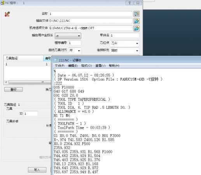Click the icon button beside the name field
The height and width of the screenshot is (175, 201).
pyautogui.click(x=136, y=14)
